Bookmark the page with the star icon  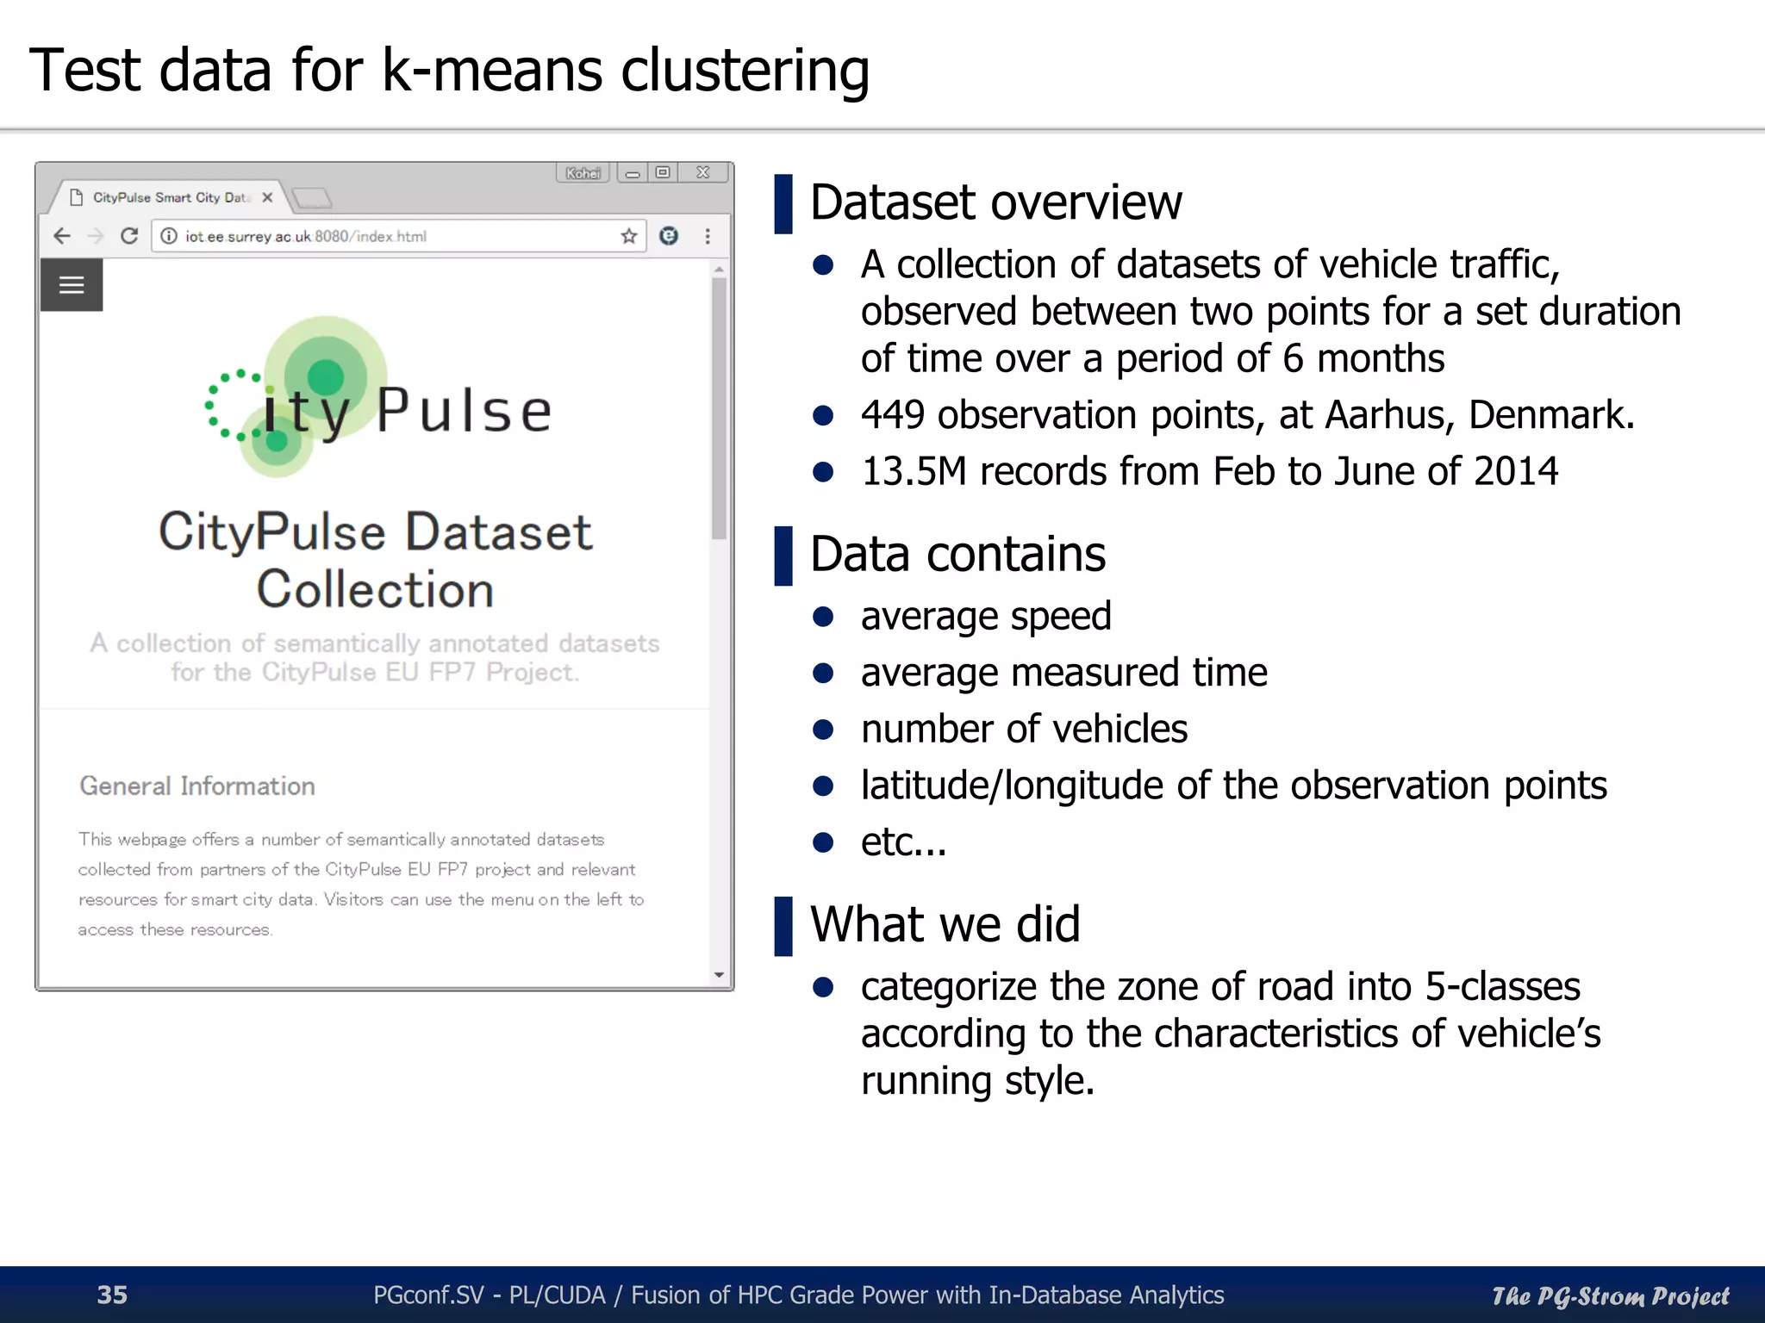click(629, 236)
